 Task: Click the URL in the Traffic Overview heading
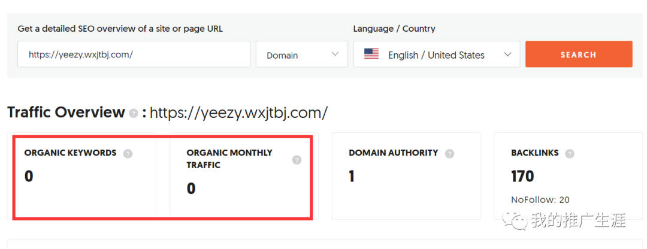point(238,113)
